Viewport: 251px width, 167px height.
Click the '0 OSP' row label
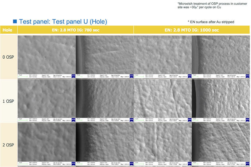8,57
